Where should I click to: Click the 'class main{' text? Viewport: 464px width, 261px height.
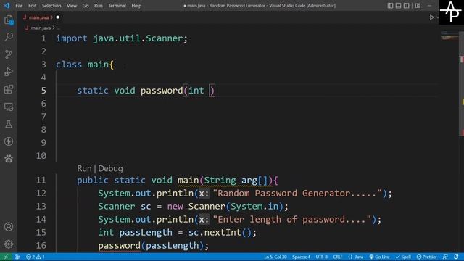click(85, 65)
